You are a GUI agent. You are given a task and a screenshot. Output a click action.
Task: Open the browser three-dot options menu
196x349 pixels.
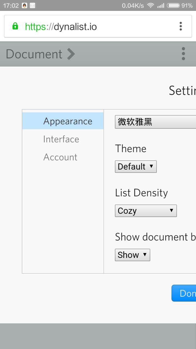[x=180, y=26]
